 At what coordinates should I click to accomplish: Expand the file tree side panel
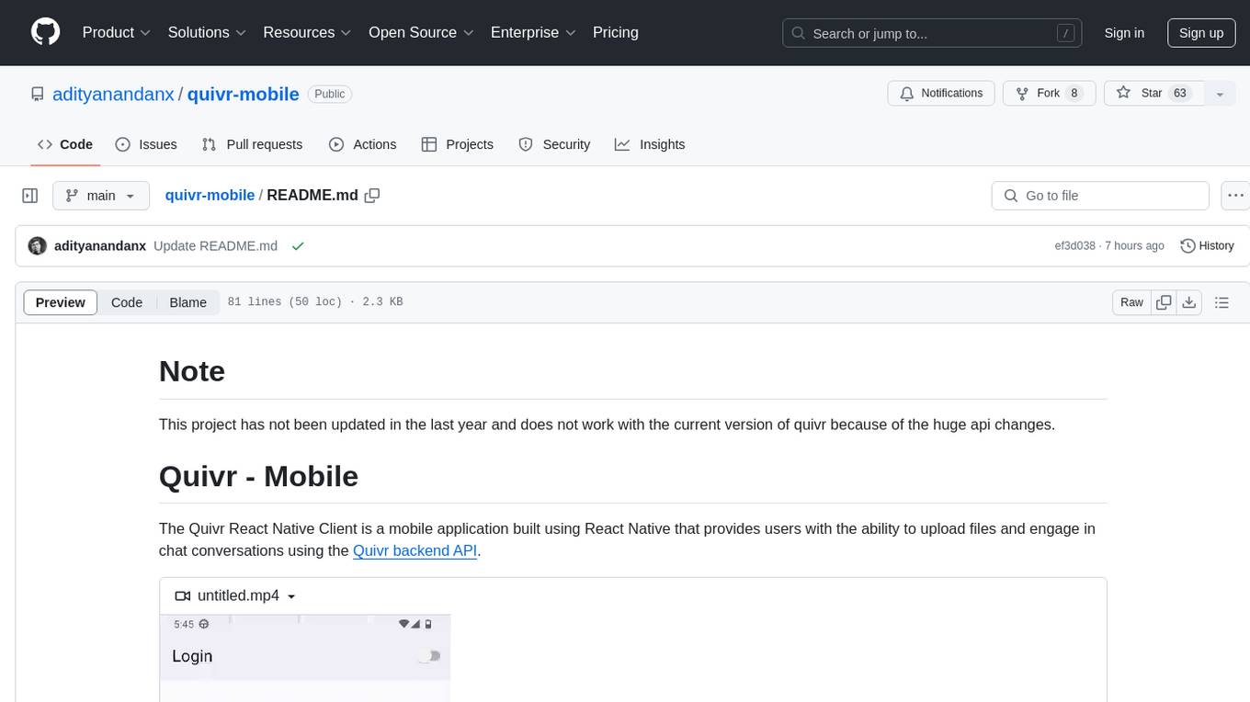(30, 196)
